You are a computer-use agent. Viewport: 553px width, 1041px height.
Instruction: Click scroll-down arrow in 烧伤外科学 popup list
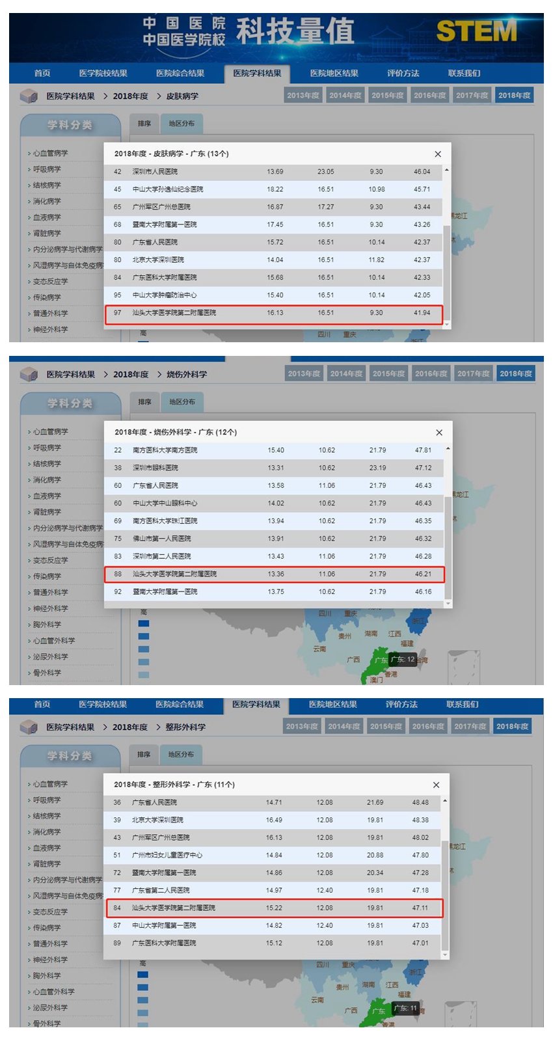(448, 604)
